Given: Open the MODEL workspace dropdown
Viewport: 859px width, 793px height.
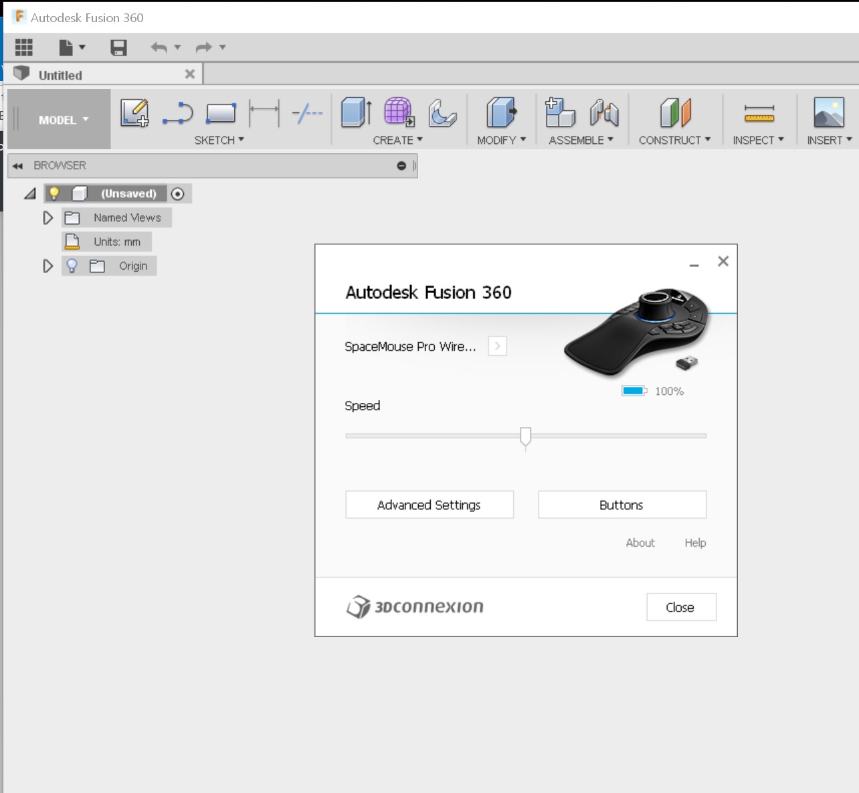Looking at the screenshot, I should click(64, 120).
